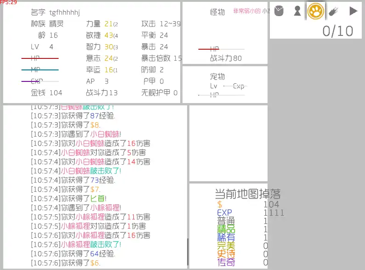Click the character pawn icon
365x270 pixels.
297,11
